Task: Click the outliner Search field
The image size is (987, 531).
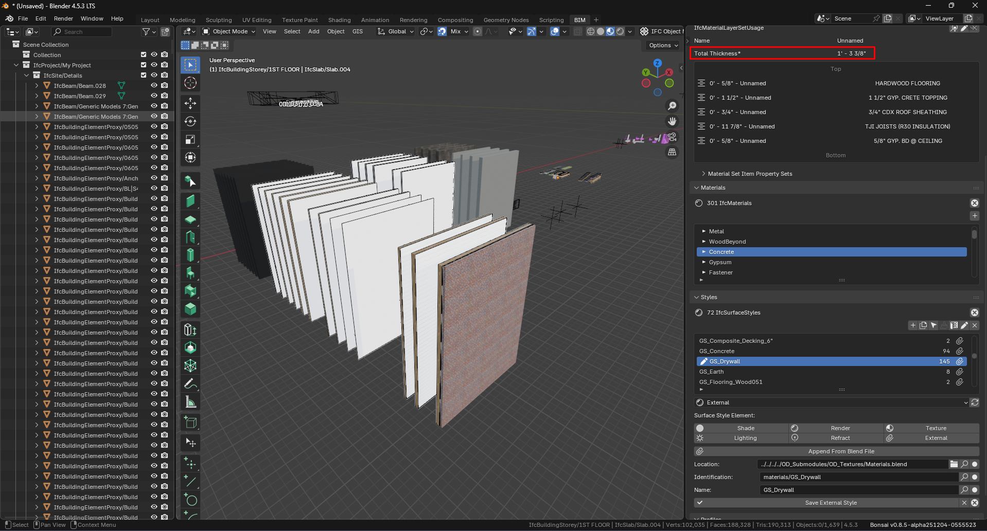Action: click(x=85, y=32)
